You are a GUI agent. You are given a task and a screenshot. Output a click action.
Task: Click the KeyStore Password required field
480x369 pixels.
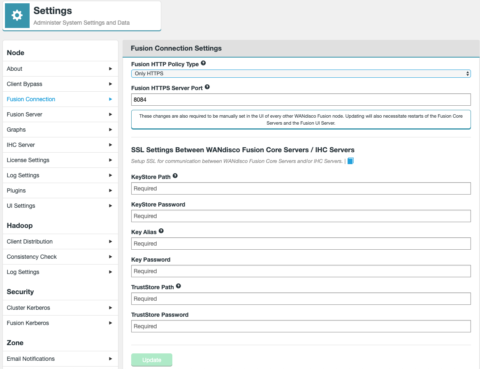[301, 216]
